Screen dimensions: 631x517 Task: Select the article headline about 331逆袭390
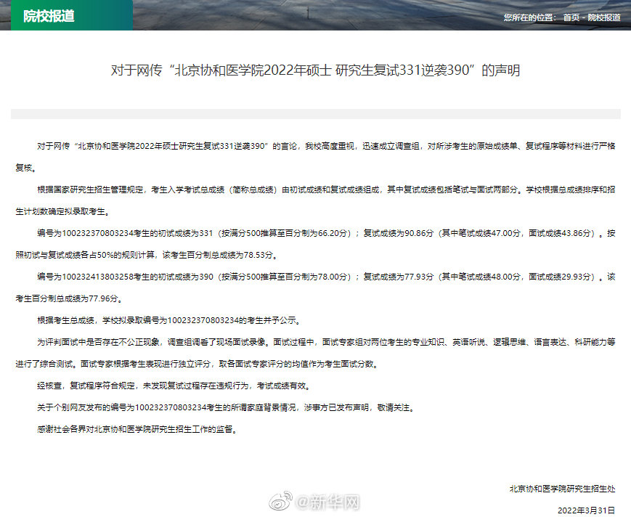pyautogui.click(x=315, y=70)
